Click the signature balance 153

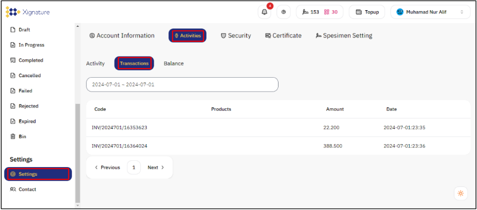311,12
